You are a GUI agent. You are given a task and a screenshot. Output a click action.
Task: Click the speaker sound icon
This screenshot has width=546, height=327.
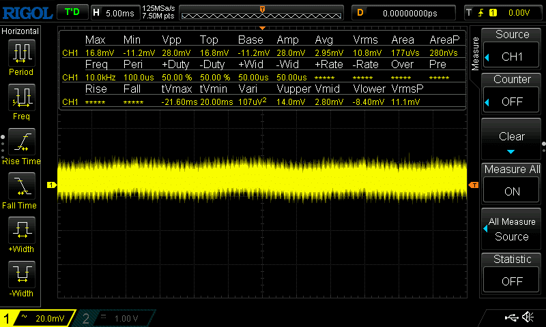(528, 317)
